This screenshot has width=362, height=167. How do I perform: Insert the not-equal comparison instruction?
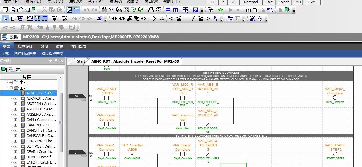[193, 18]
